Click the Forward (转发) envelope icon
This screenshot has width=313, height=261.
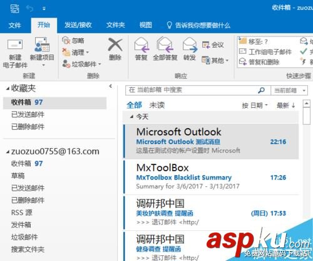coord(190,45)
